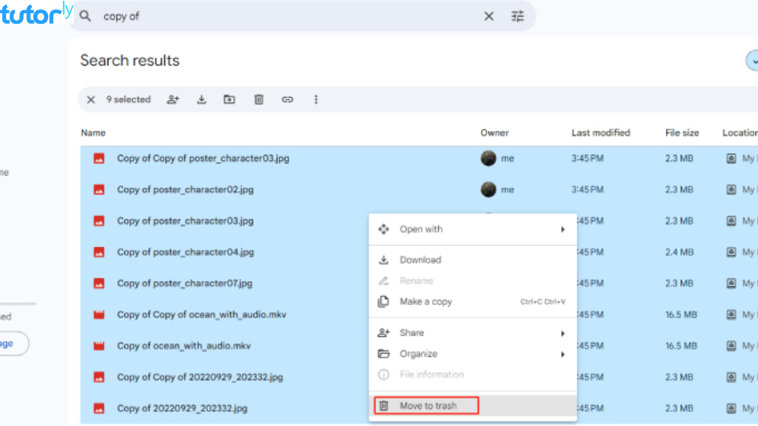The image size is (758, 426).
Task: Clear the search query with the X icon
Action: (488, 16)
